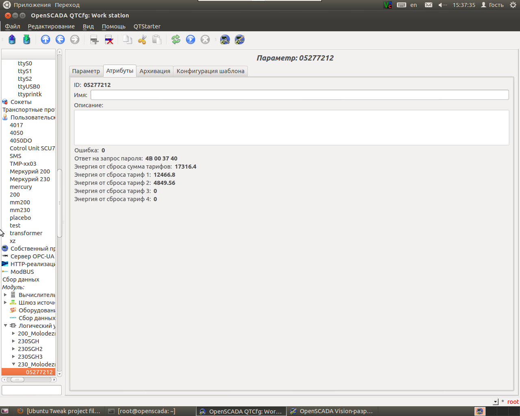
Task: Click the load from database icon
Action: pyautogui.click(x=12, y=39)
